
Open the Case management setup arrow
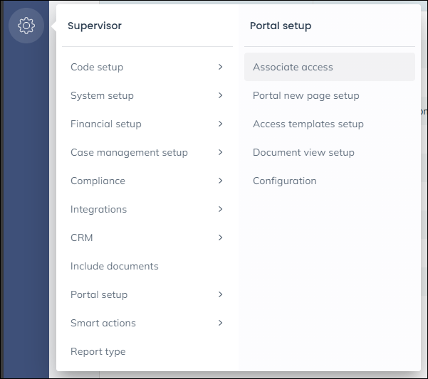click(221, 152)
